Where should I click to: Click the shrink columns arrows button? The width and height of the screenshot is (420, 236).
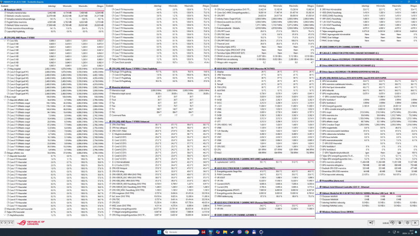tap(10, 222)
